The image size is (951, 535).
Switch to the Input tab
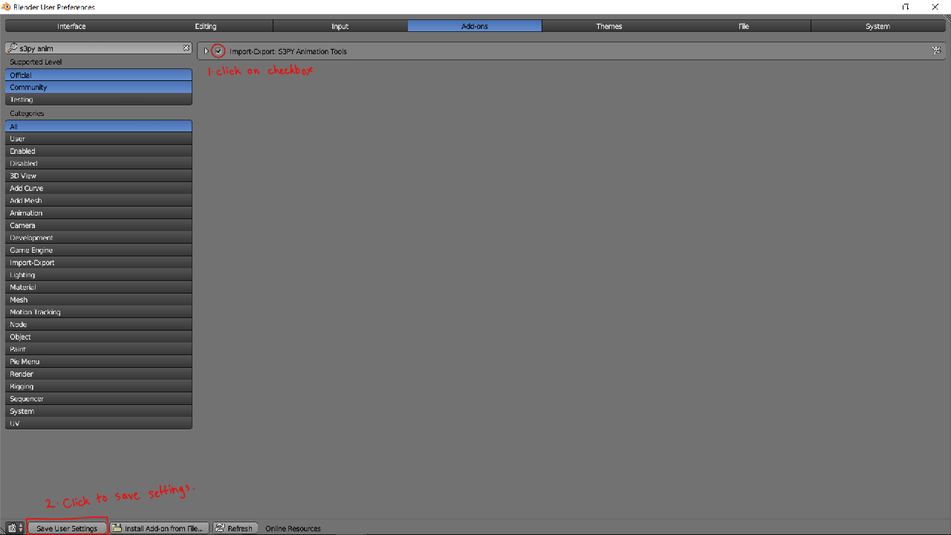[x=340, y=26]
